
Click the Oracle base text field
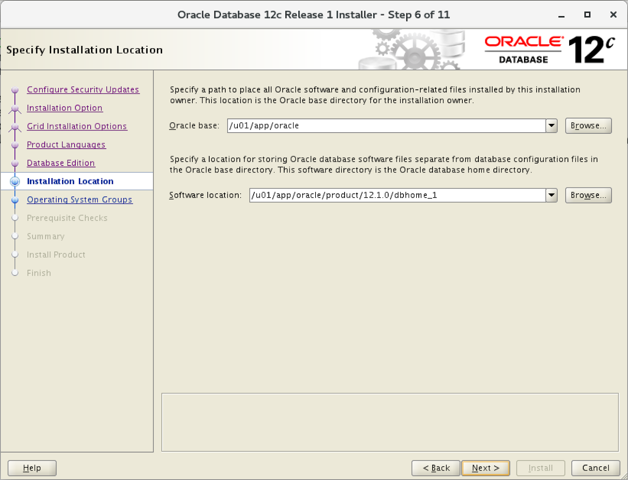pos(387,126)
